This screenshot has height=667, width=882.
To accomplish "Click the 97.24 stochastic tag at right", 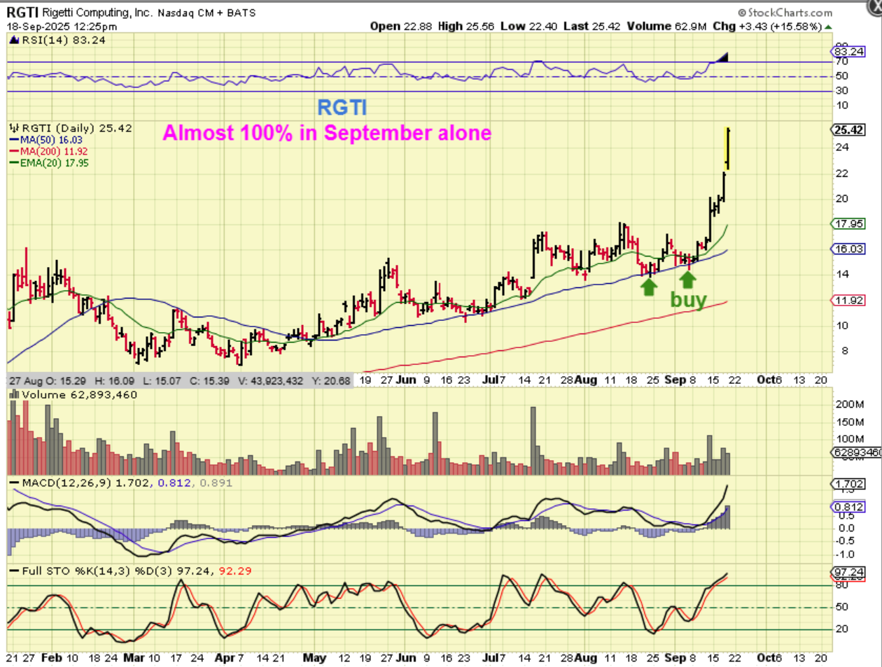I will (848, 573).
